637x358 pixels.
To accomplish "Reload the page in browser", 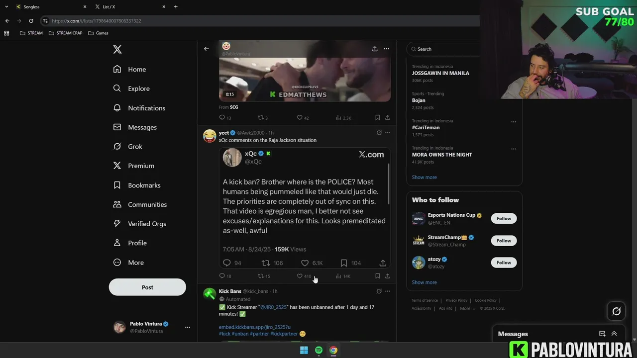I will (31, 21).
